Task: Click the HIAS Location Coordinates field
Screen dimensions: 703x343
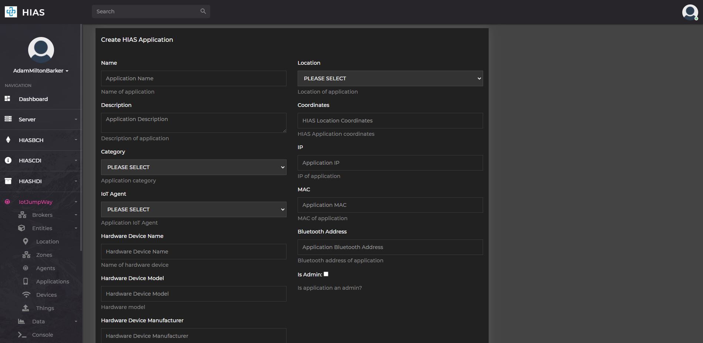Action: [x=390, y=121]
